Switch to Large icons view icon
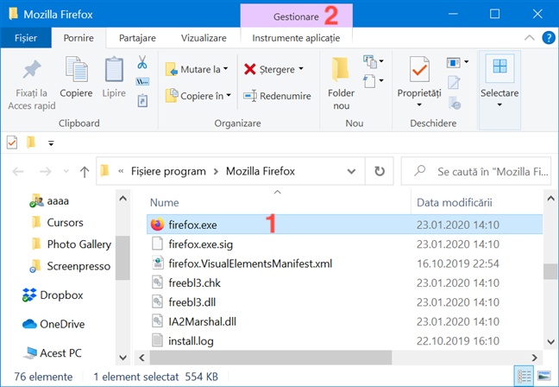The width and height of the screenshot is (559, 387). coord(544,376)
